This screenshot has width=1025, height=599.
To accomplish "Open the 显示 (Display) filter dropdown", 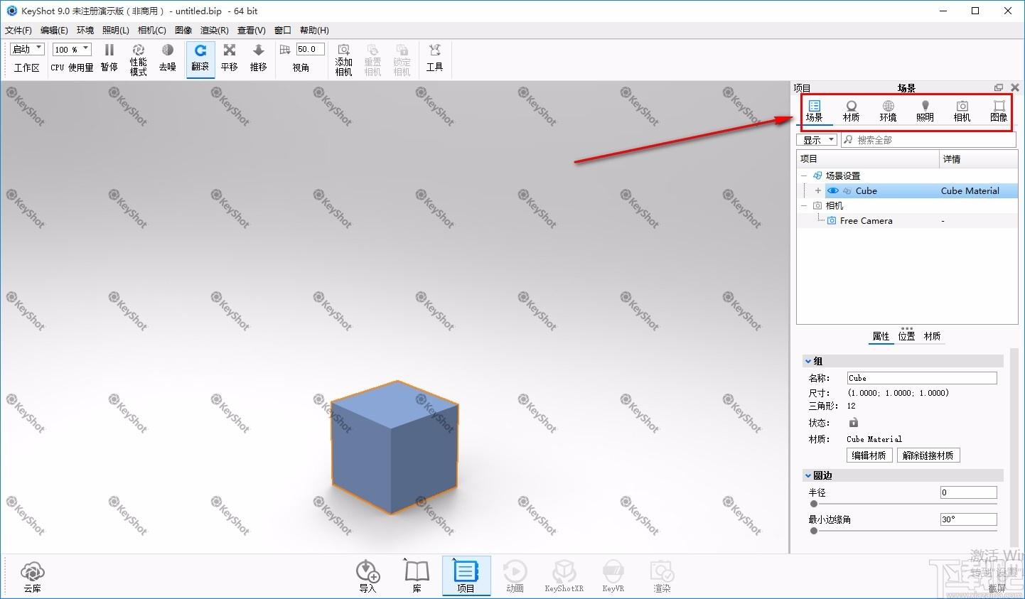I will tap(817, 140).
